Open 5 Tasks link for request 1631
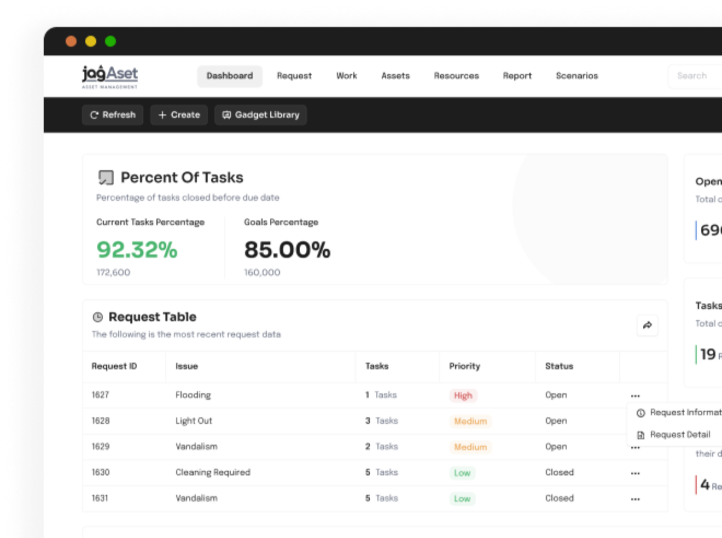The height and width of the screenshot is (538, 722). (x=382, y=498)
